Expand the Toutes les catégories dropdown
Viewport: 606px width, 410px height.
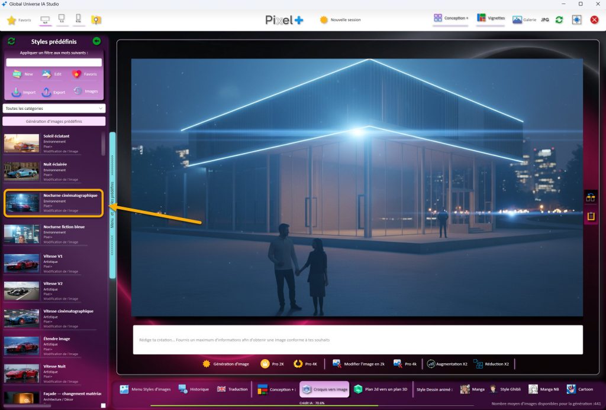(x=54, y=108)
